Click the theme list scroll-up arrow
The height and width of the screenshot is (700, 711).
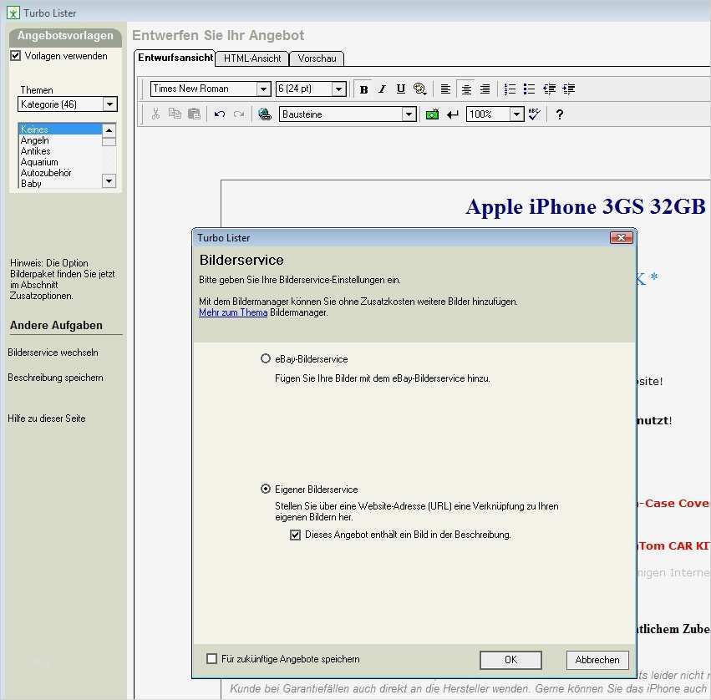(x=109, y=130)
